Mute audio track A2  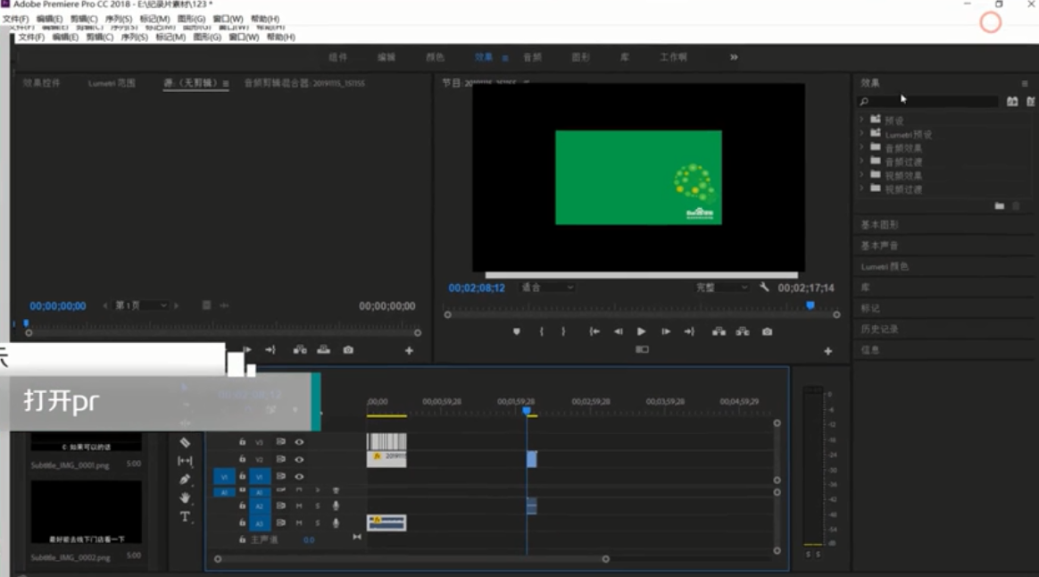pyautogui.click(x=299, y=506)
